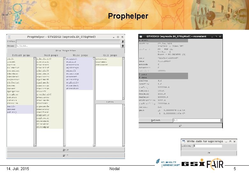This screenshot has width=249, height=173.
Task: Click OK at bottom of rconstant window
Action: 180,125
